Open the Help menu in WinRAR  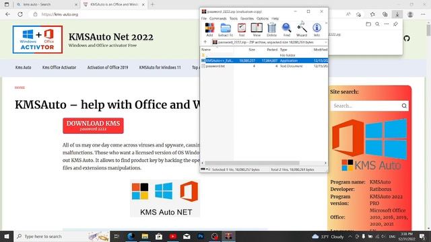coord(275,18)
